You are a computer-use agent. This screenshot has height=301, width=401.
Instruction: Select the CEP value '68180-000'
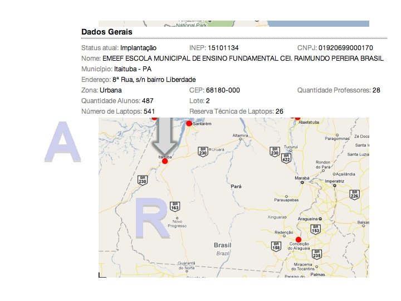click(x=223, y=90)
